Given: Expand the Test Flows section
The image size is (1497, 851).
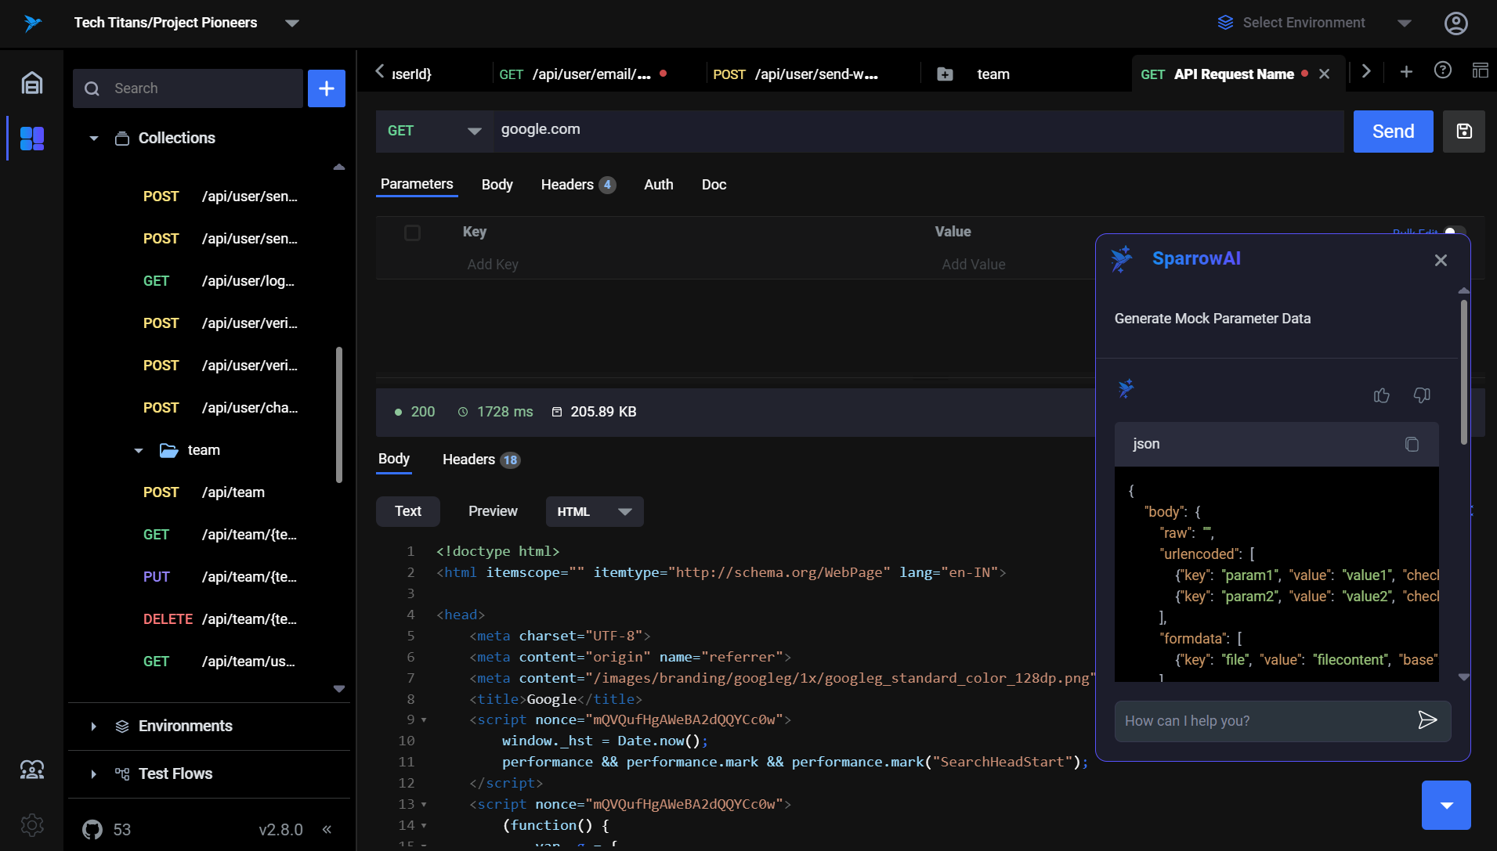Looking at the screenshot, I should pos(94,774).
